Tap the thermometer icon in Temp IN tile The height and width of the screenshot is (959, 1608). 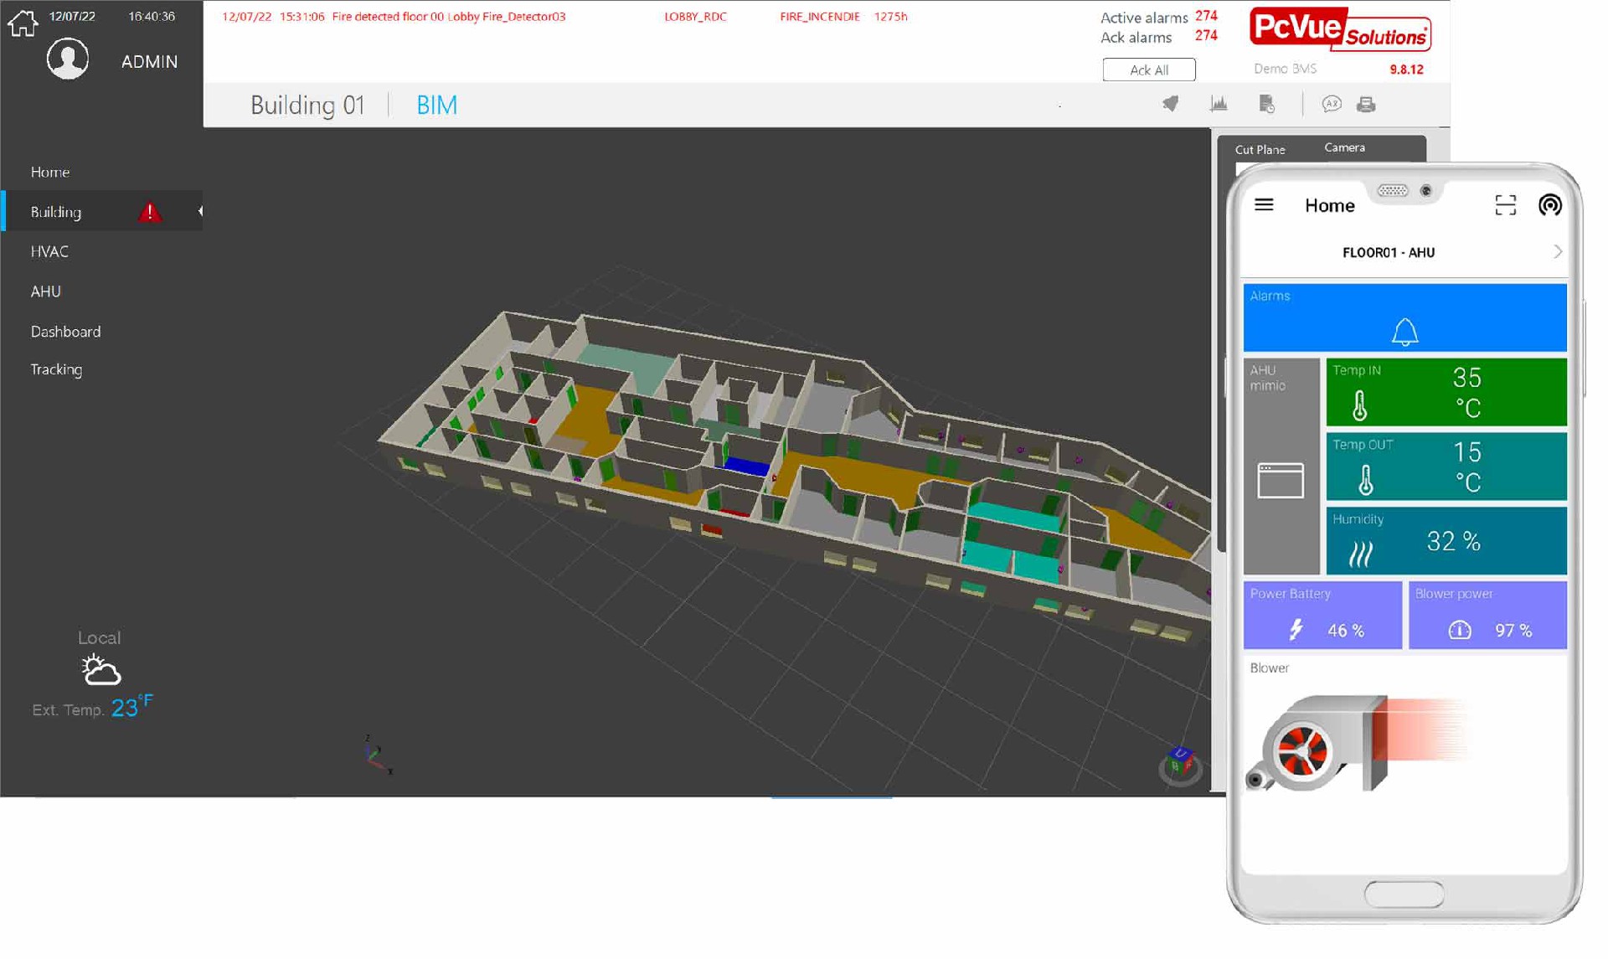click(x=1359, y=406)
